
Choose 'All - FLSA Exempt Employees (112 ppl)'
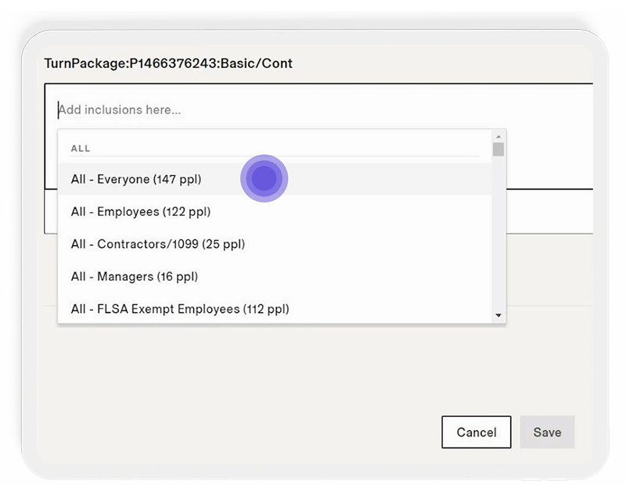180,309
